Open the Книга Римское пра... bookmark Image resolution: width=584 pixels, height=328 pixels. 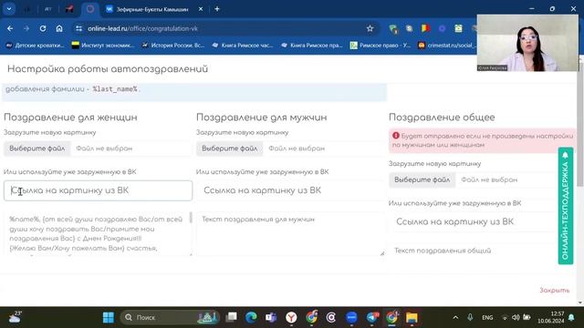pos(312,46)
